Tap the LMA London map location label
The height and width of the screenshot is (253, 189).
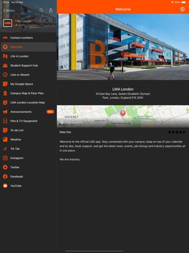pos(73,122)
